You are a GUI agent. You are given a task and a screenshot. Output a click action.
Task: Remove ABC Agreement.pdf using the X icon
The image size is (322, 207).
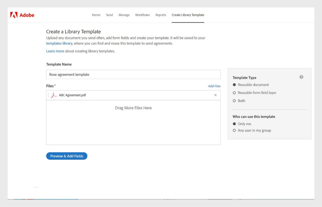click(215, 95)
